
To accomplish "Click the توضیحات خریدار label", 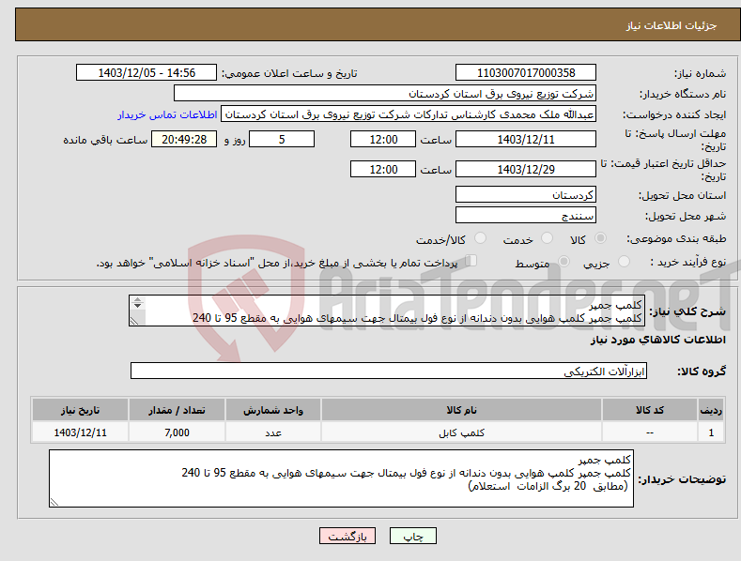I will pos(682,479).
